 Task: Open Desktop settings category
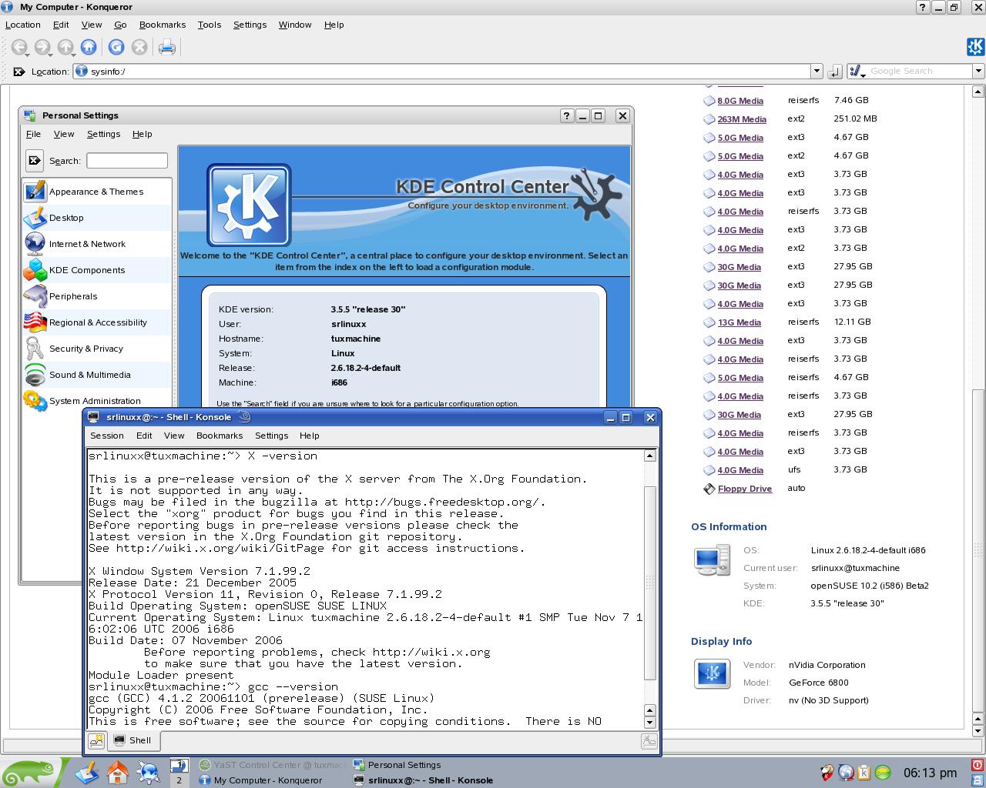[x=96, y=218]
